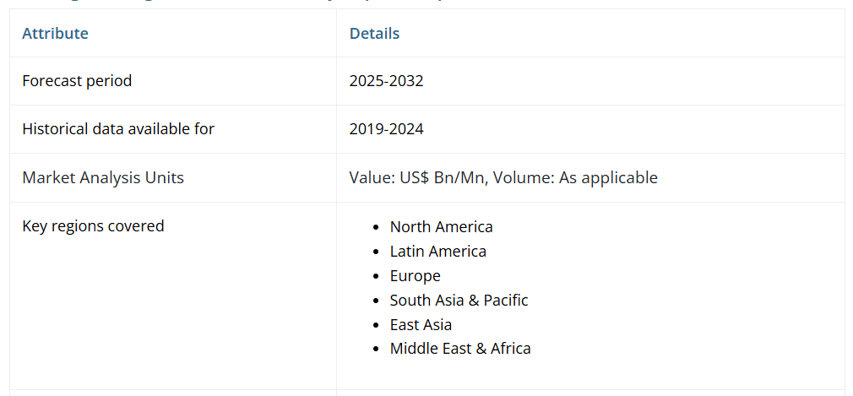
Task: Click the Value: US$ Bn/Mn units text
Action: click(420, 177)
